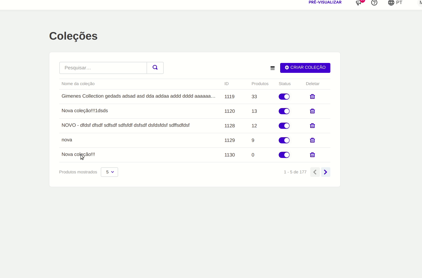Click the '1 - 5 de 177' pagination text
Viewport: 422px width, 278px height.
(295, 172)
